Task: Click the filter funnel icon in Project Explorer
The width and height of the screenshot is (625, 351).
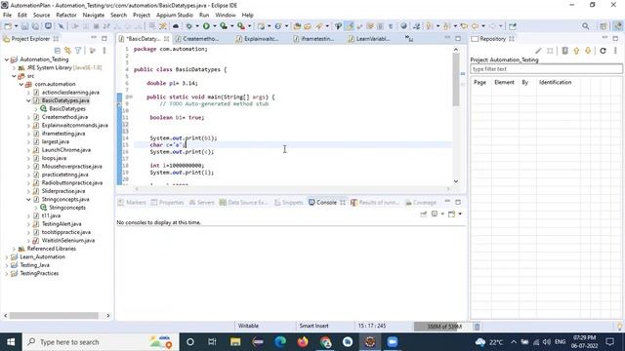Action: point(78,51)
